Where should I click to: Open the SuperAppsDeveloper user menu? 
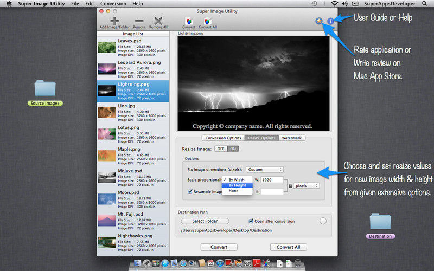coord(390,4)
